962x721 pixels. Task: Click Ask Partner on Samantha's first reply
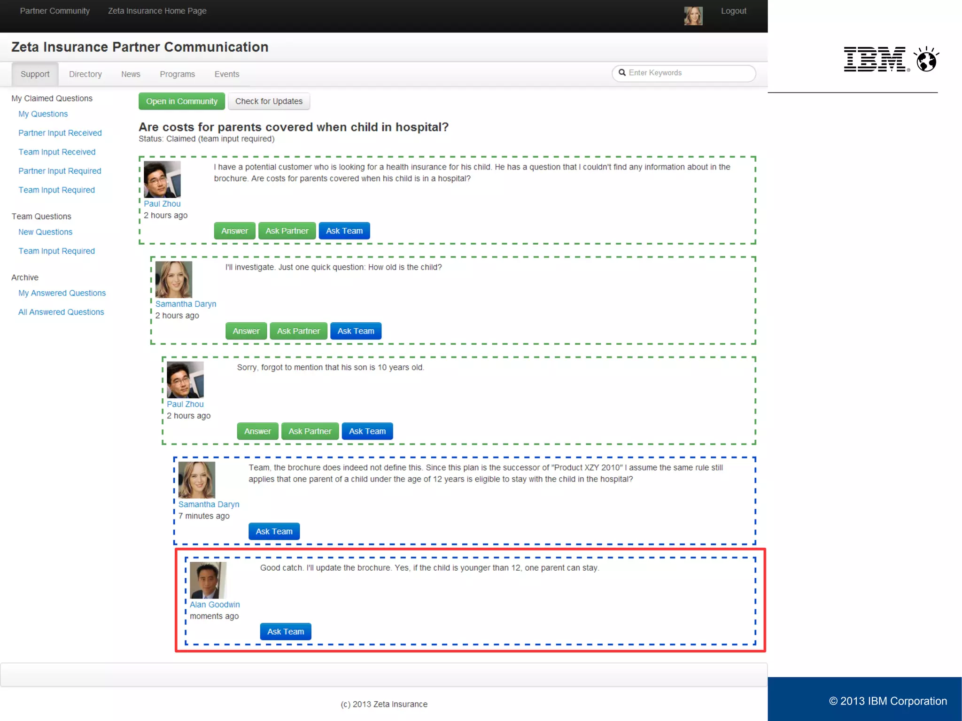[298, 331]
